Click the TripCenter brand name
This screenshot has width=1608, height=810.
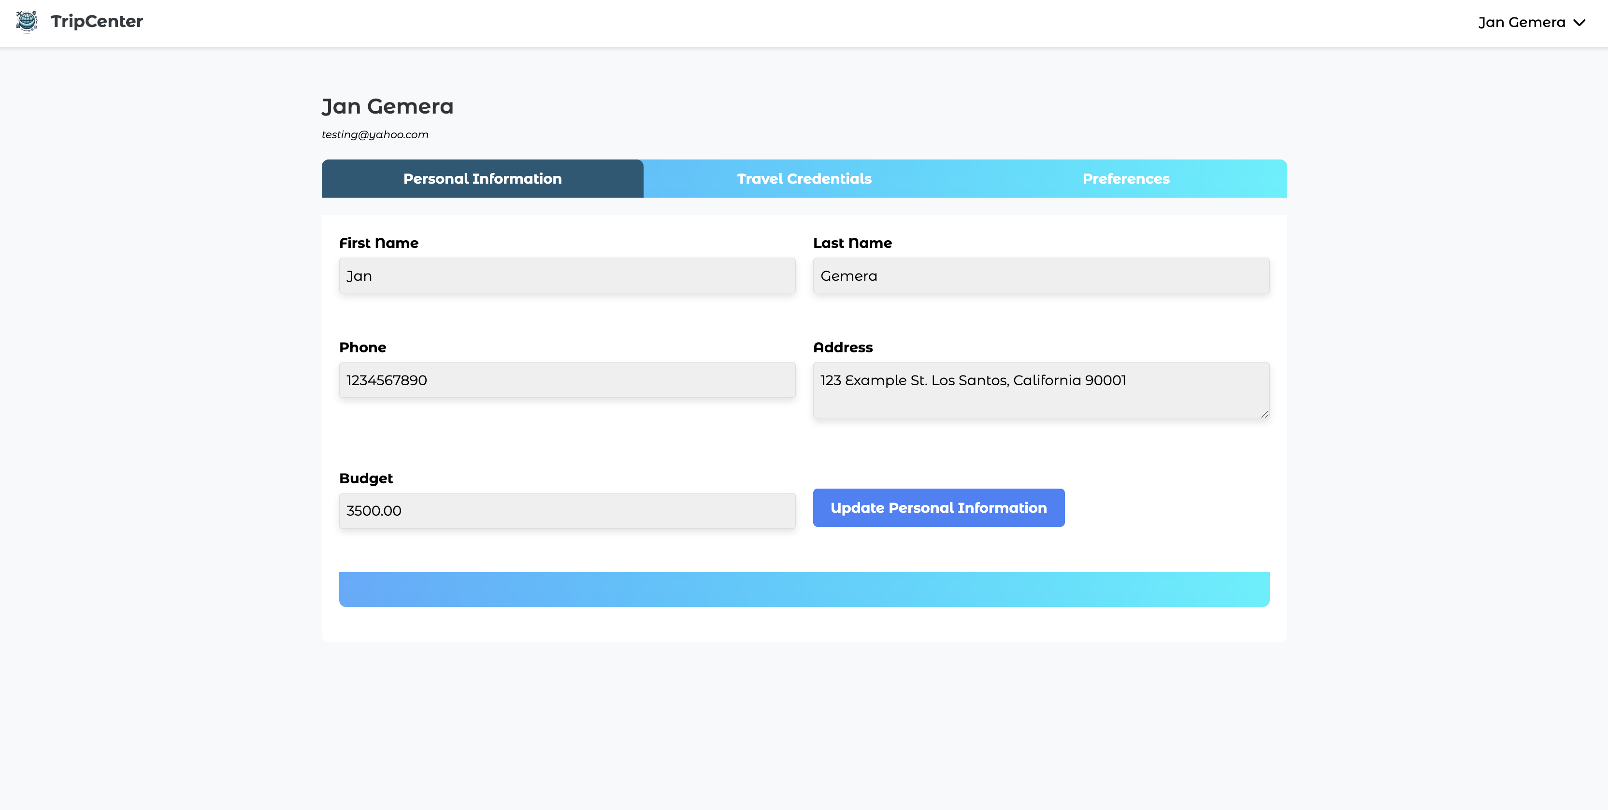click(x=97, y=22)
